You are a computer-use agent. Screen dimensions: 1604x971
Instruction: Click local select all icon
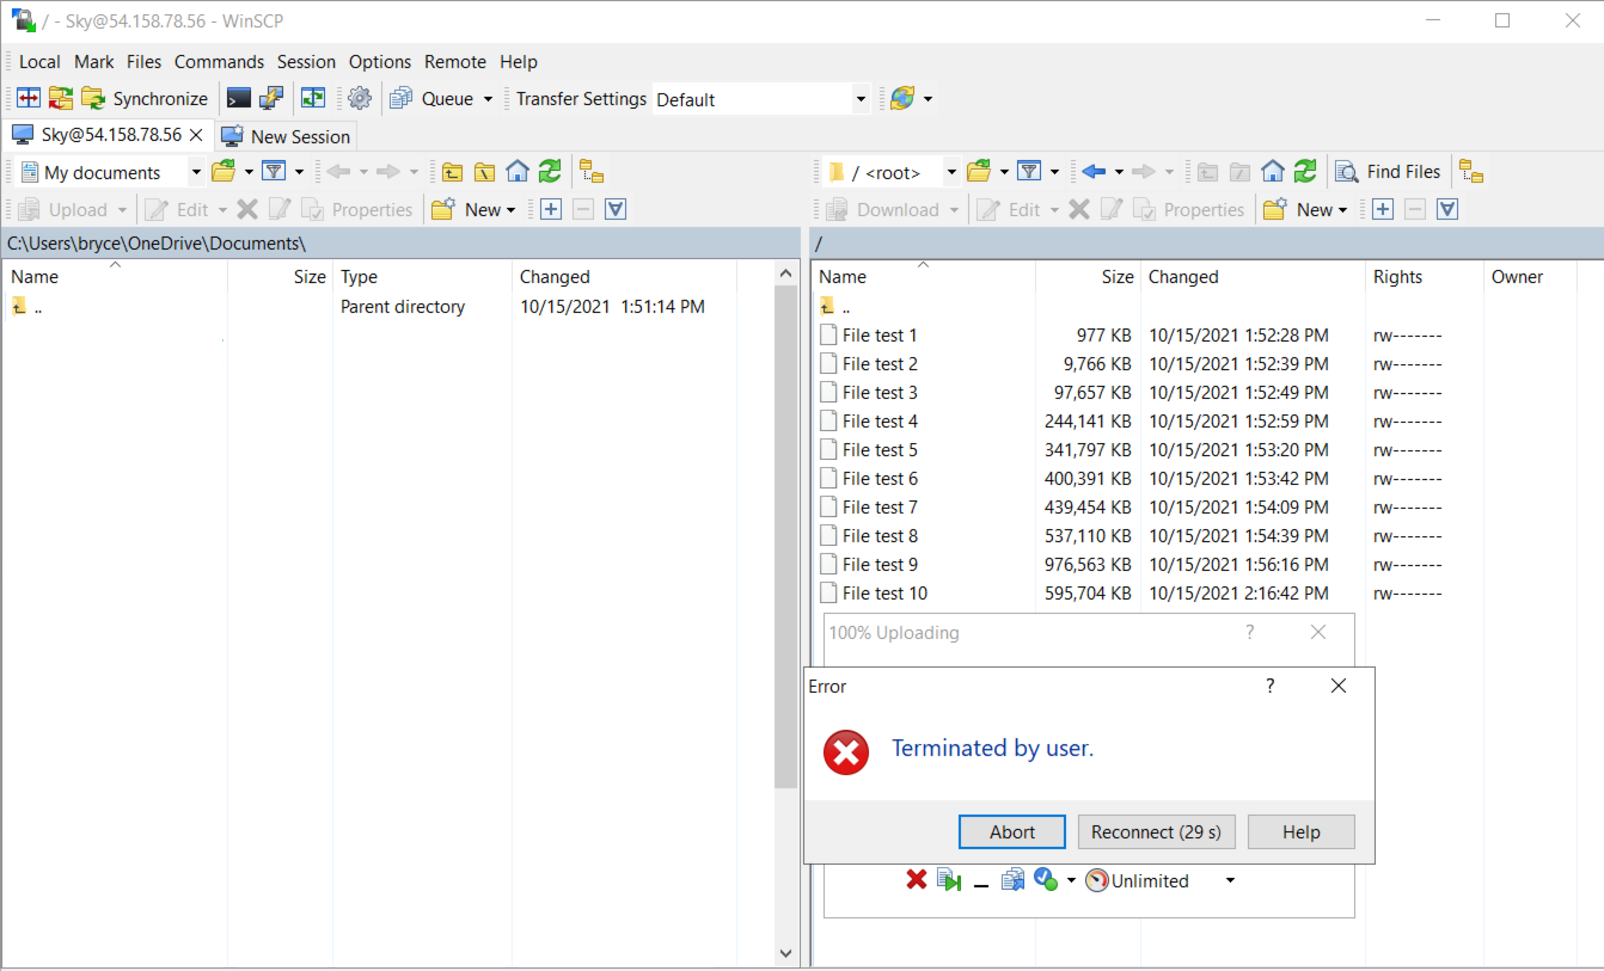click(x=615, y=210)
